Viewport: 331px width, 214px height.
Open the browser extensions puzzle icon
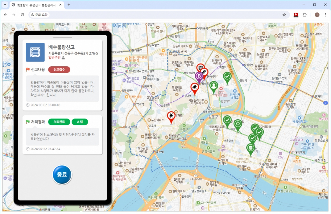click(x=305, y=15)
